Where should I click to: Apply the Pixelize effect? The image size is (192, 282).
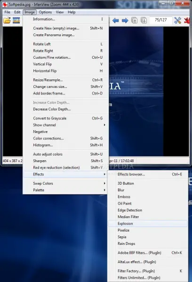[x=148, y=230]
